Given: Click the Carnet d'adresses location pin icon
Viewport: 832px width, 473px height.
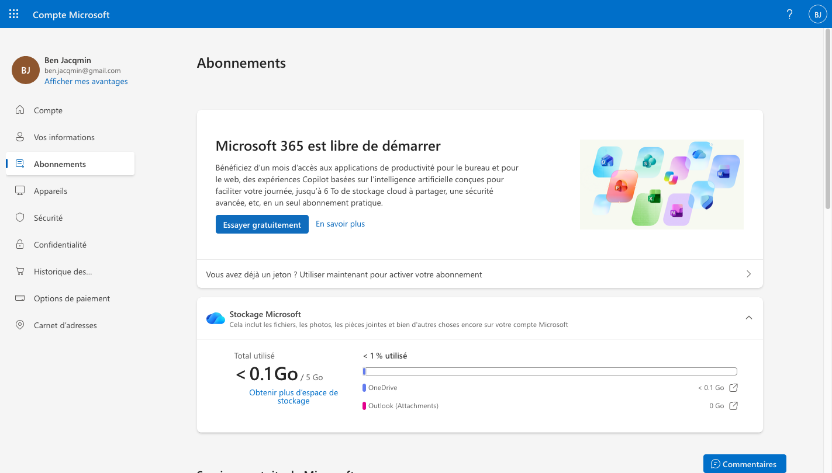Looking at the screenshot, I should [x=20, y=325].
